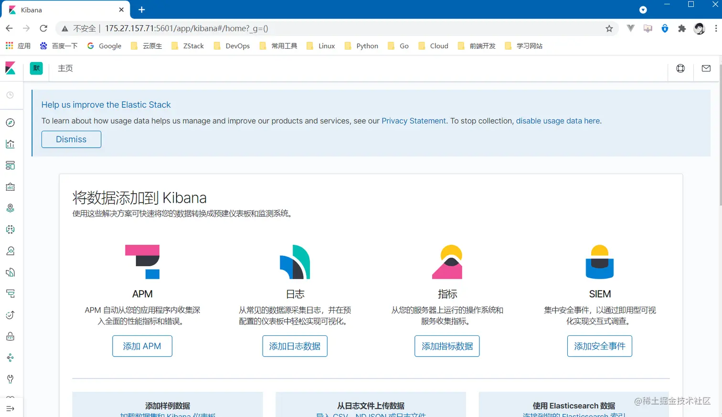Open the 从日志文件上传数据 card
Viewport: 722px width, 417px height.
(x=371, y=405)
